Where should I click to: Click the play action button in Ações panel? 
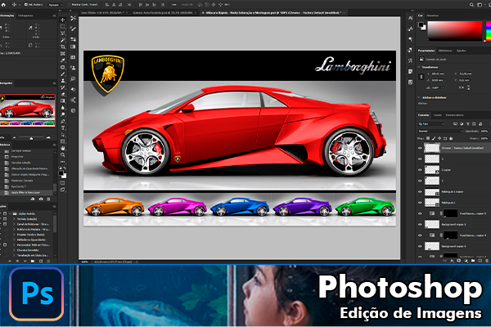coord(25,261)
